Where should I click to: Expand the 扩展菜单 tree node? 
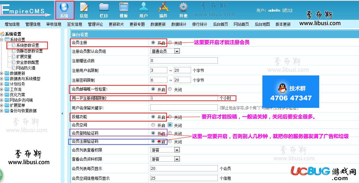[x=2, y=106]
